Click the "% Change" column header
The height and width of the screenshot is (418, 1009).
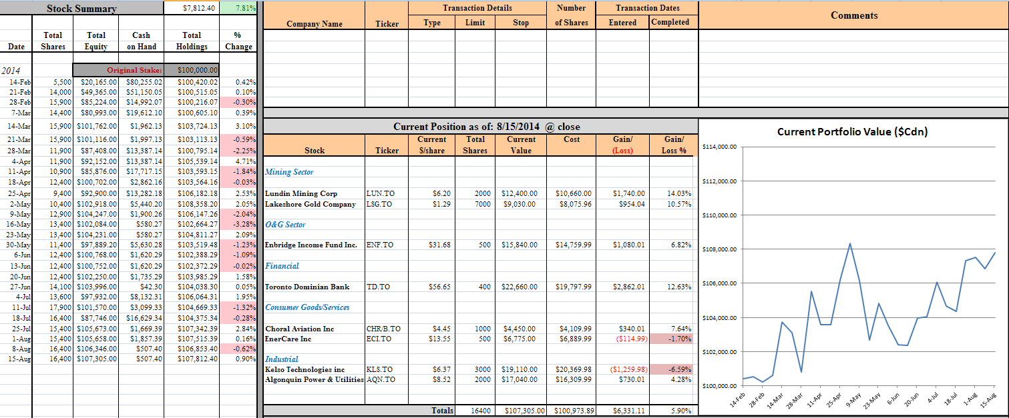[238, 41]
